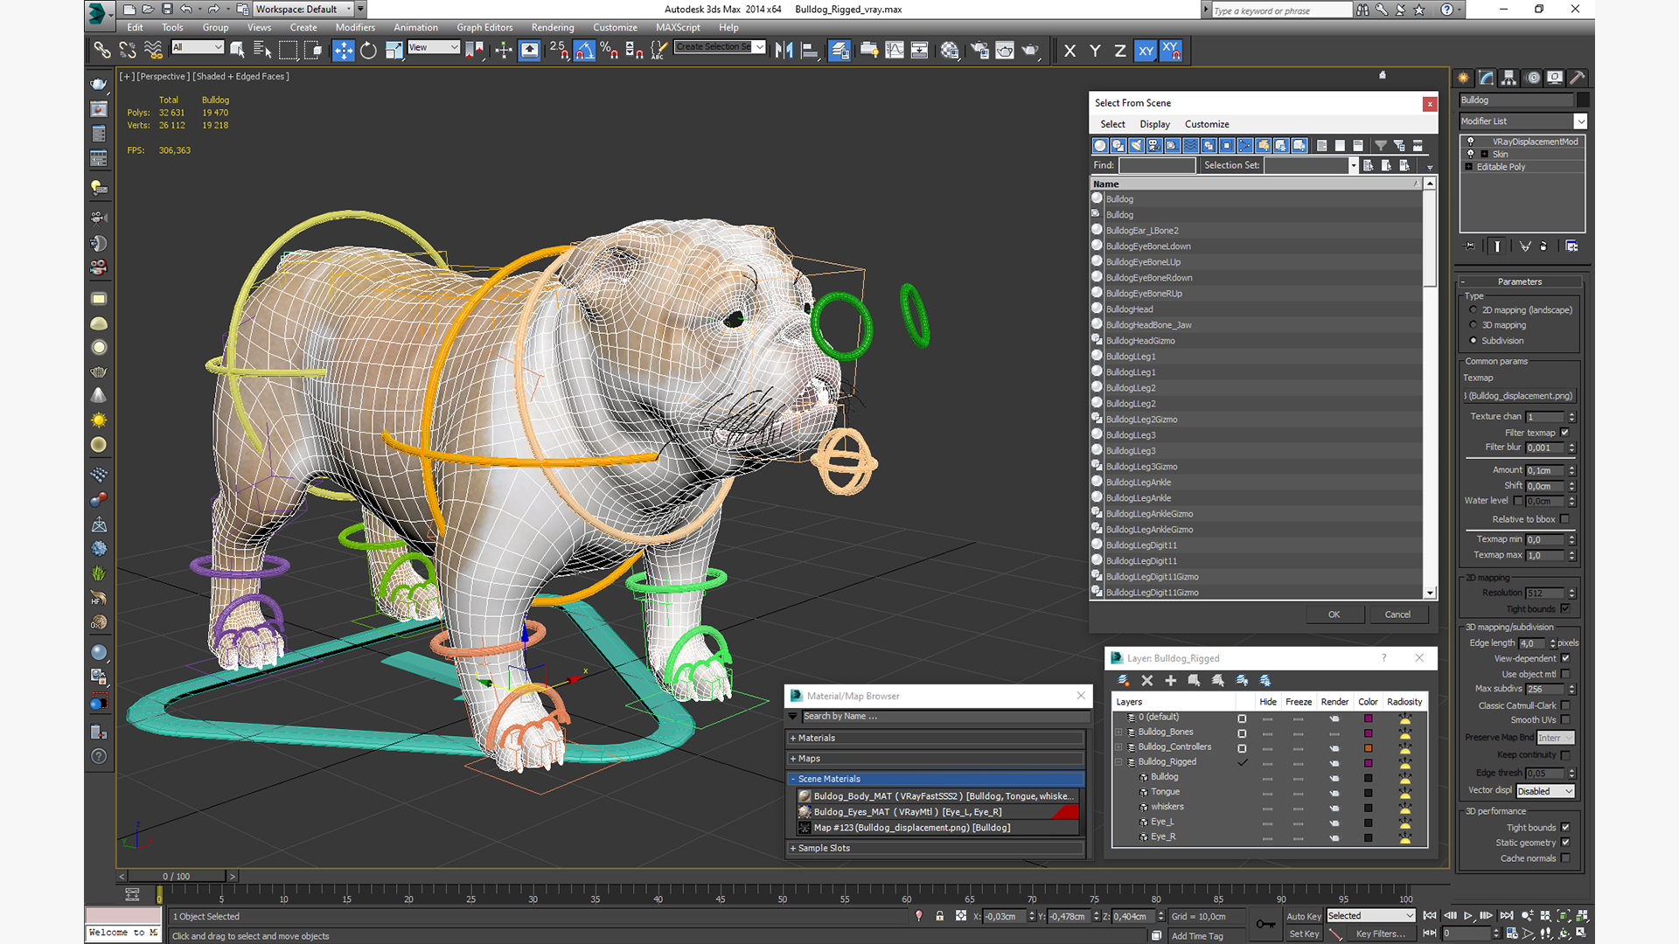This screenshot has height=944, width=1679.
Task: Click the Bulldog_displacement.png texmap button
Action: click(1520, 396)
